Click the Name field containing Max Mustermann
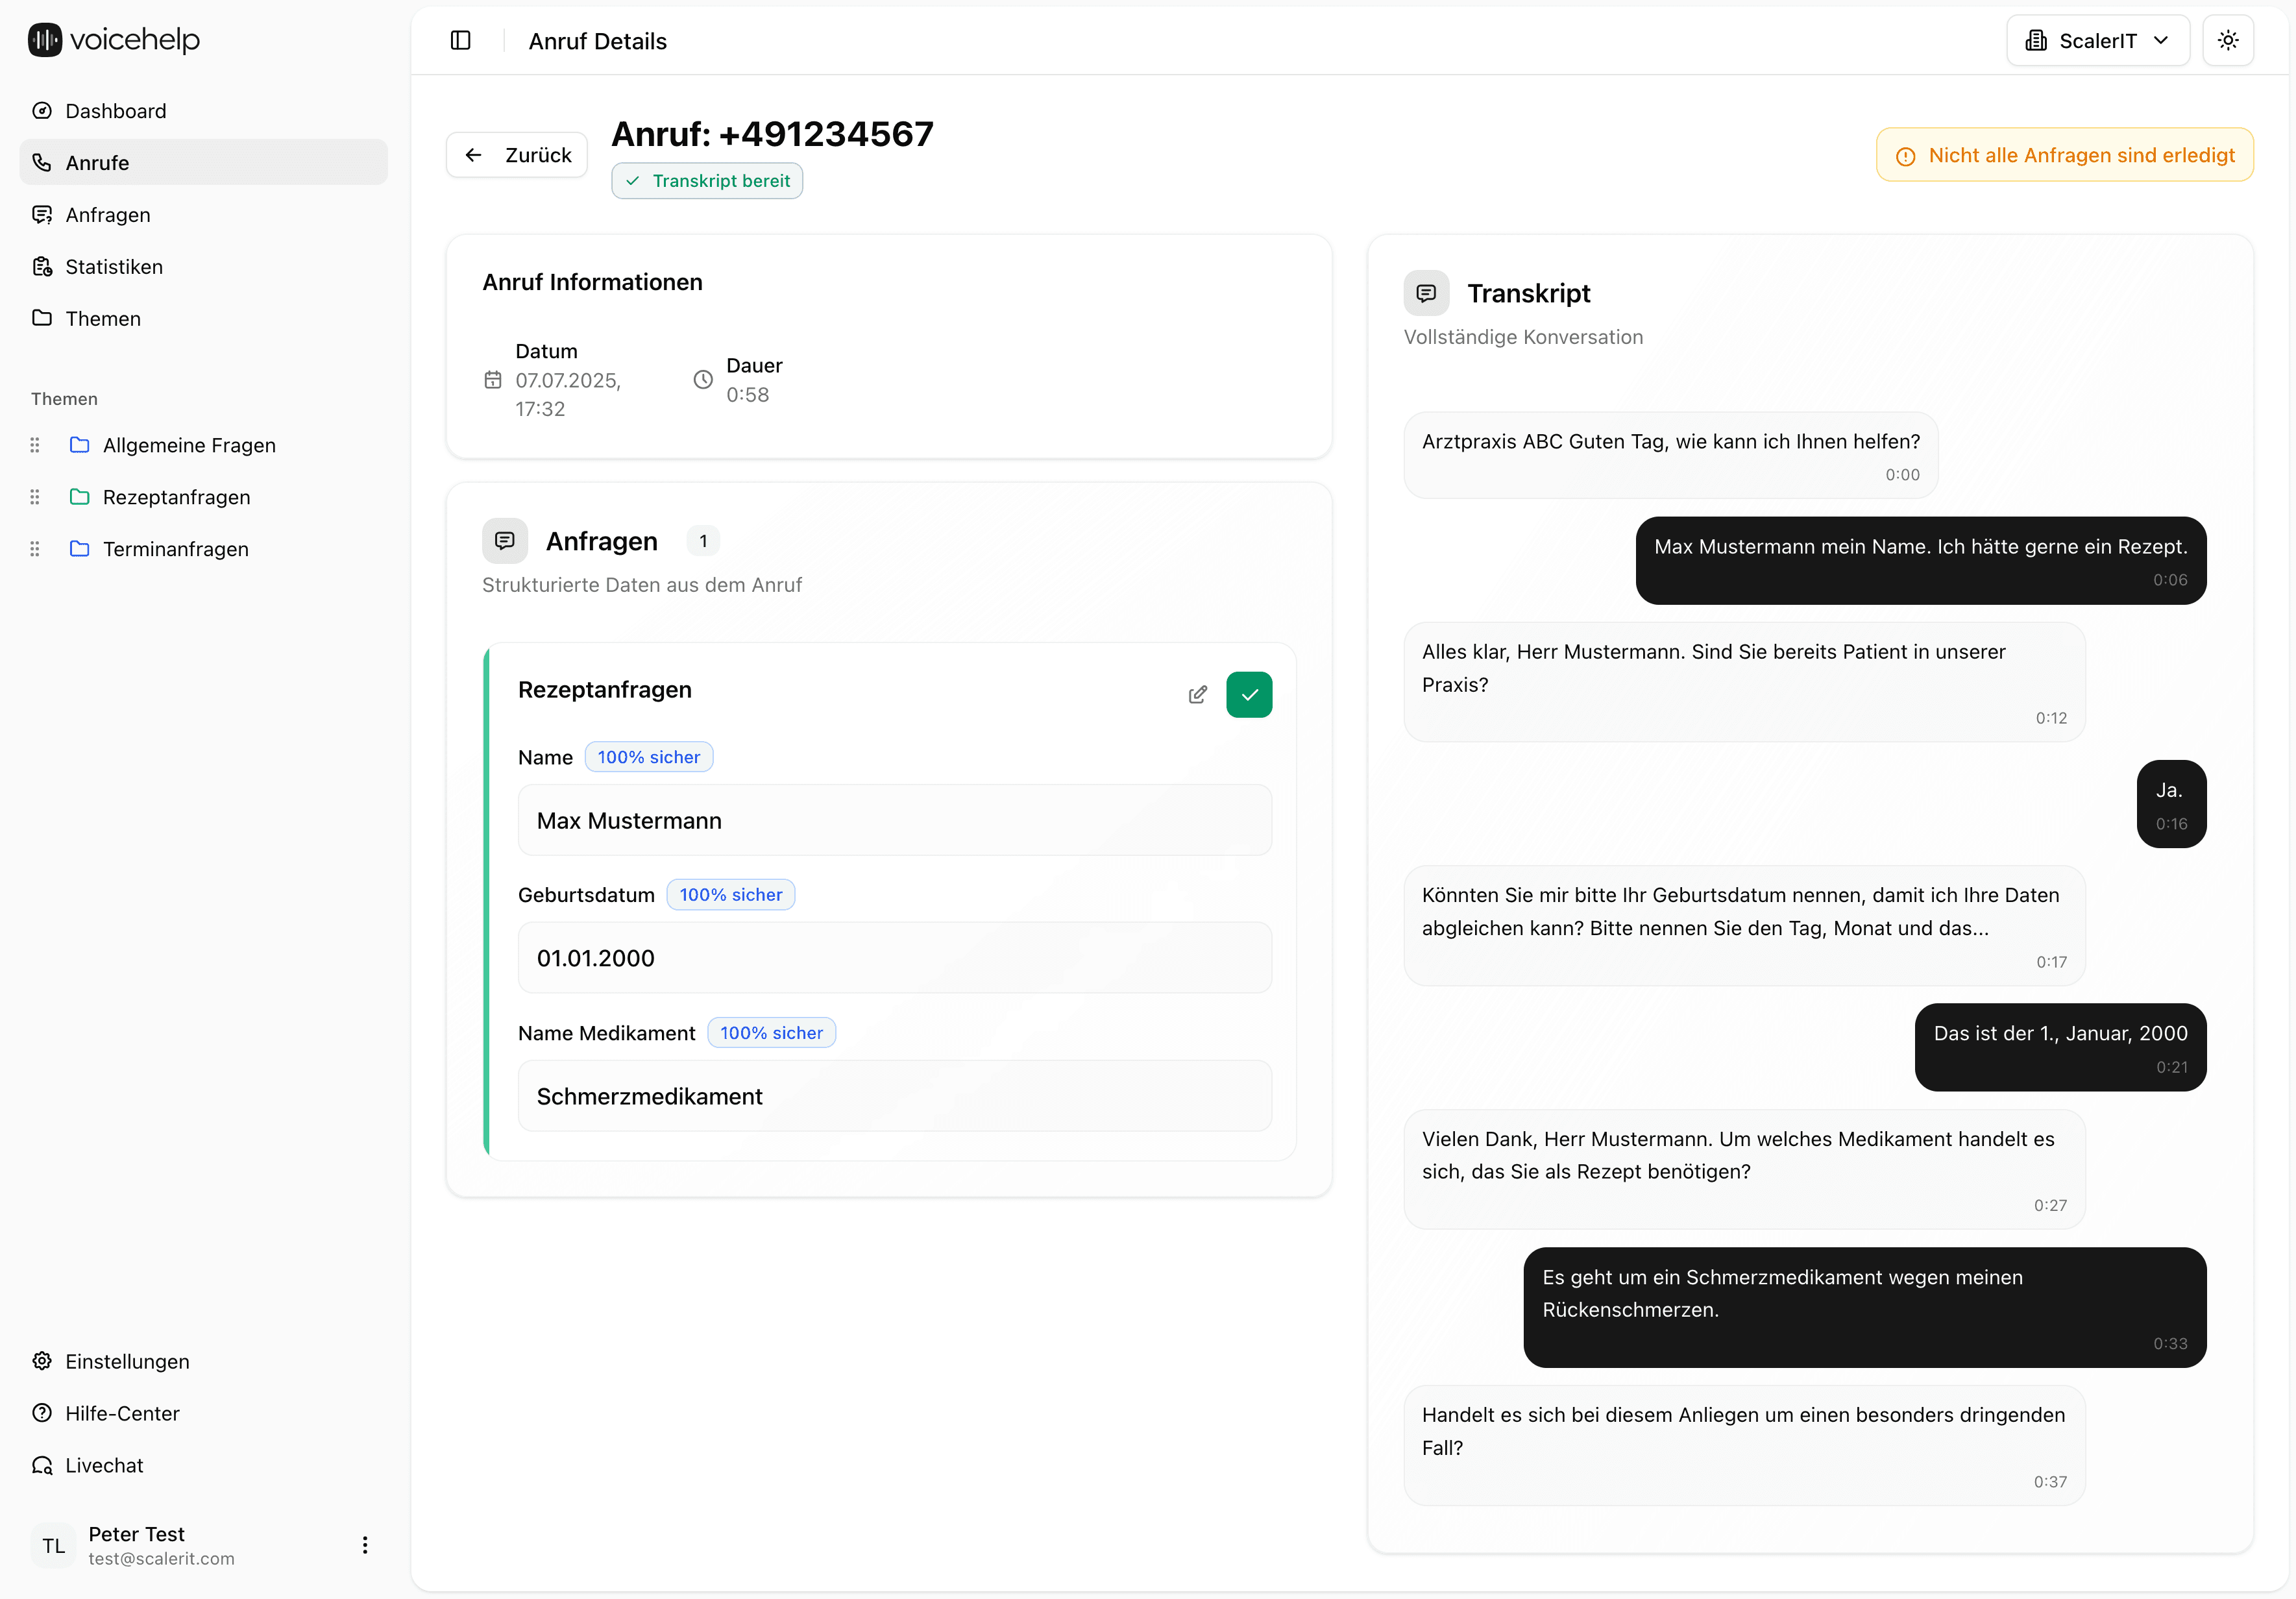This screenshot has width=2296, height=1599. tap(894, 821)
